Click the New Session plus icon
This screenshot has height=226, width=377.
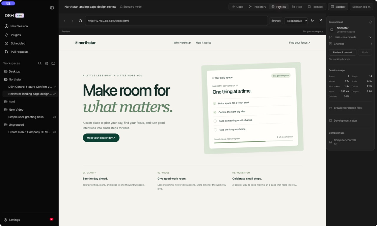pyautogui.click(x=6, y=26)
